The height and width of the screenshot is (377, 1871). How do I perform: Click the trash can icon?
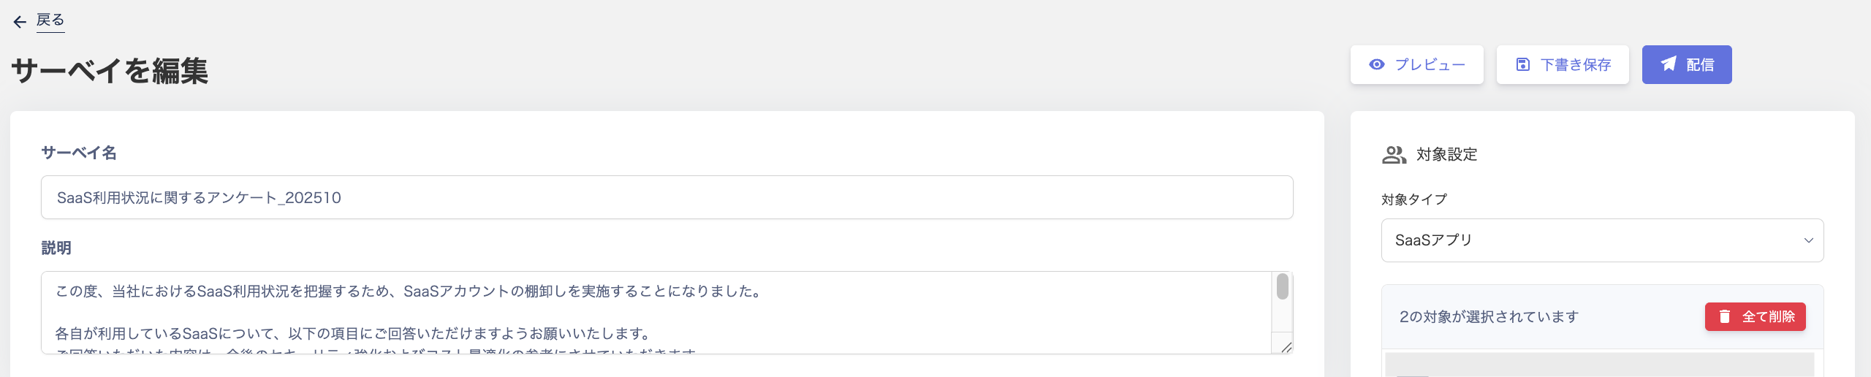point(1725,316)
